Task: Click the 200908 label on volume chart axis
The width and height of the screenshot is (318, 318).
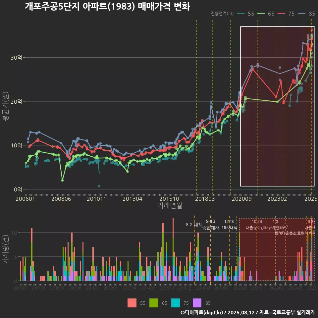Action: click(x=74, y=288)
